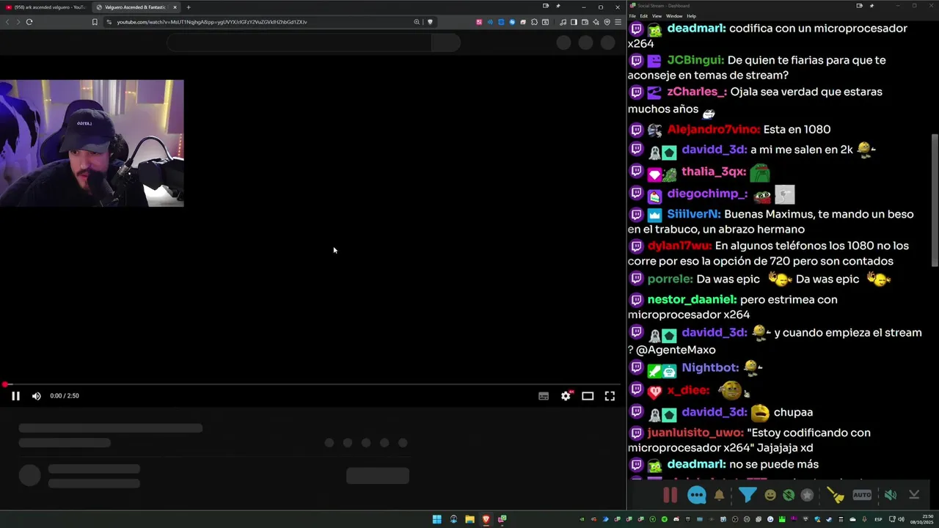939x528 pixels.
Task: Clear chat with the yellow broom
Action: point(836,495)
